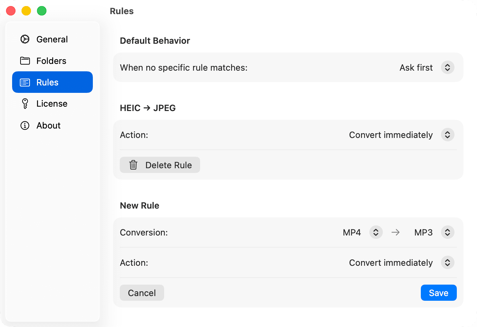This screenshot has width=477, height=327.
Task: Click the trash icon on Delete Rule
Action: pyautogui.click(x=133, y=165)
